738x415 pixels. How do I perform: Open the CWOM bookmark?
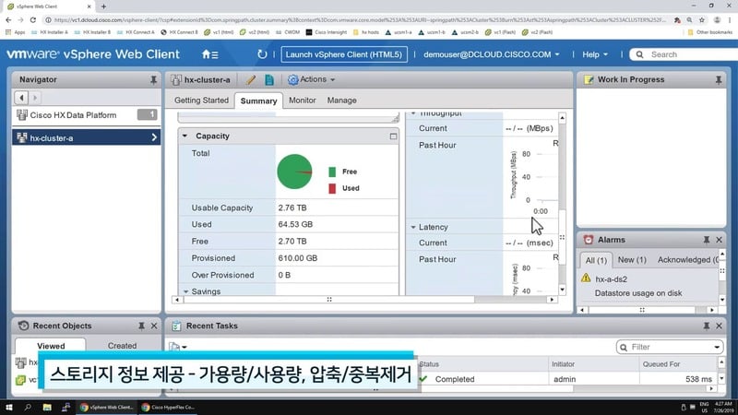point(288,32)
